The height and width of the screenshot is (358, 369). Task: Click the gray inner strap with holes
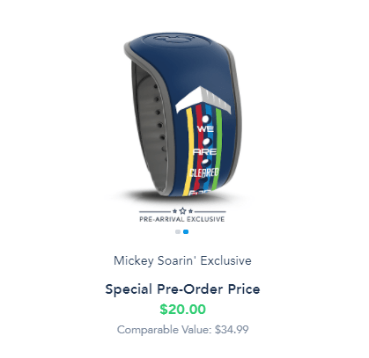(x=150, y=129)
